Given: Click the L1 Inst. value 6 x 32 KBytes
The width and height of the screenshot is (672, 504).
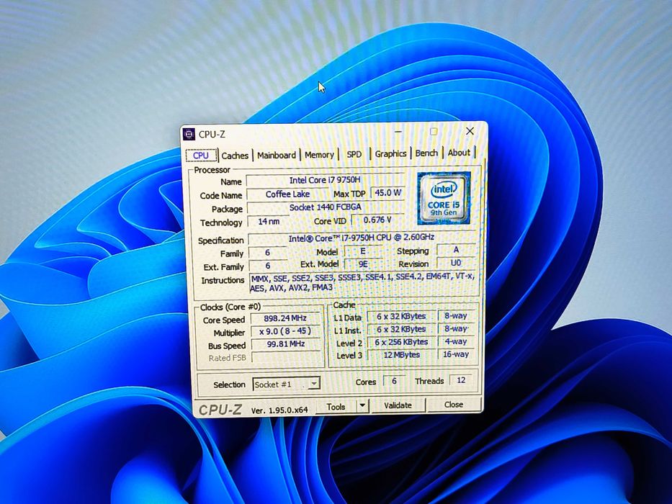Looking at the screenshot, I should point(401,329).
